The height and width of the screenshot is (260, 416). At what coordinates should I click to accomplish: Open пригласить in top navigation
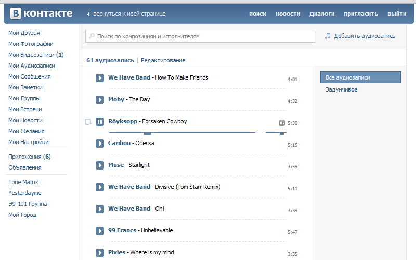pos(361,14)
